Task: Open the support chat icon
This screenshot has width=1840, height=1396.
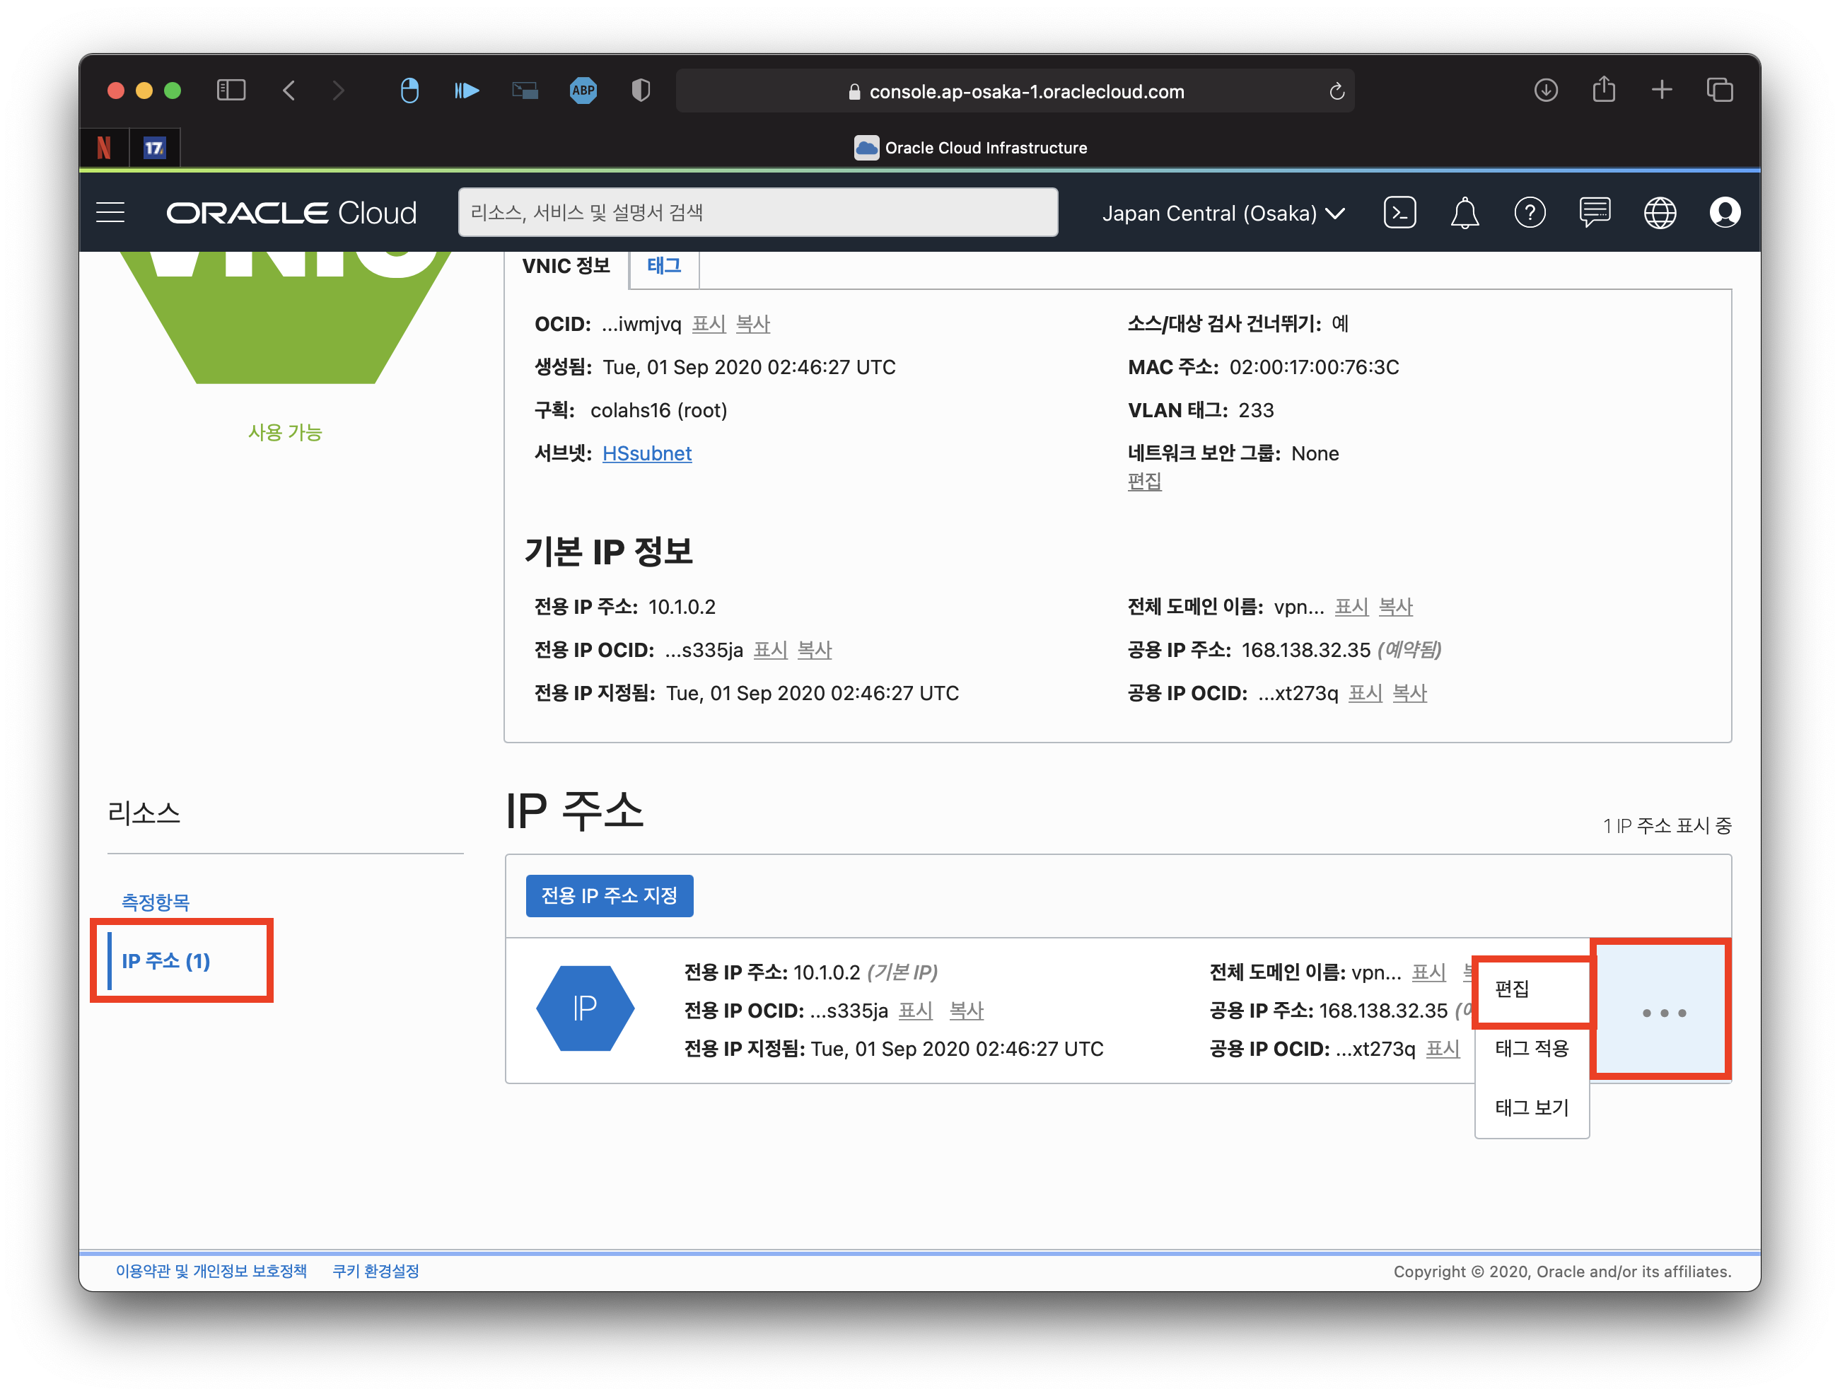Action: pyautogui.click(x=1594, y=213)
